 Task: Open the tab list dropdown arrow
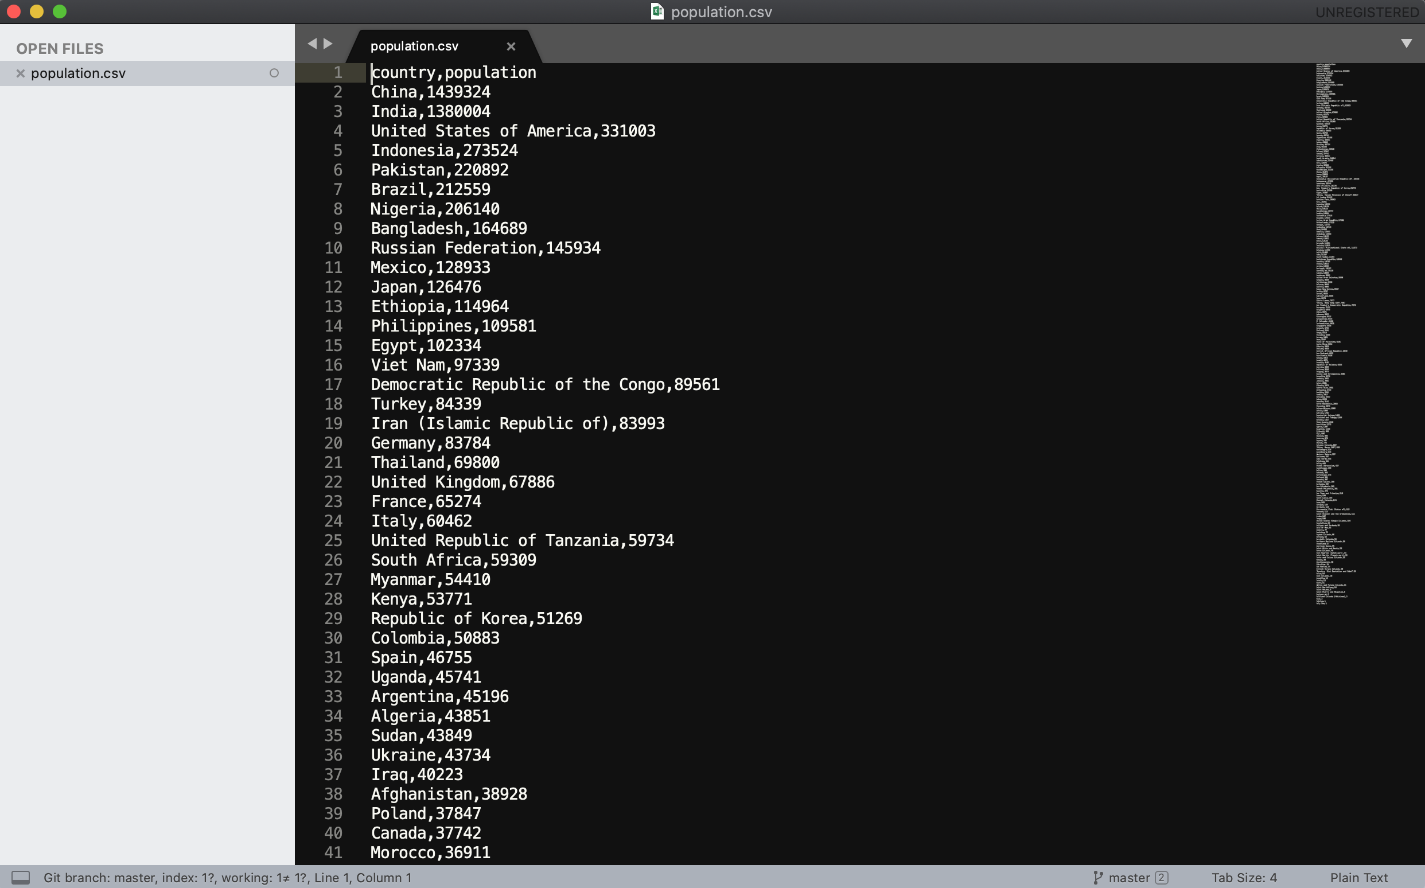pyautogui.click(x=1406, y=44)
